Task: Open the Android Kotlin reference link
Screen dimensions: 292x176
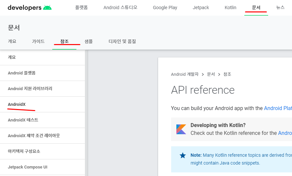Action: [285, 133]
